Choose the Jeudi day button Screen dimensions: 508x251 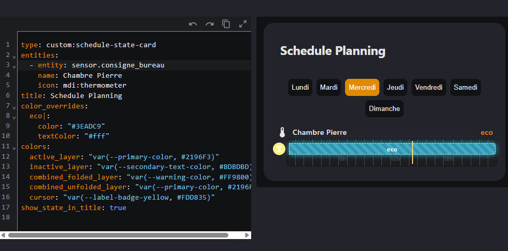pos(395,88)
